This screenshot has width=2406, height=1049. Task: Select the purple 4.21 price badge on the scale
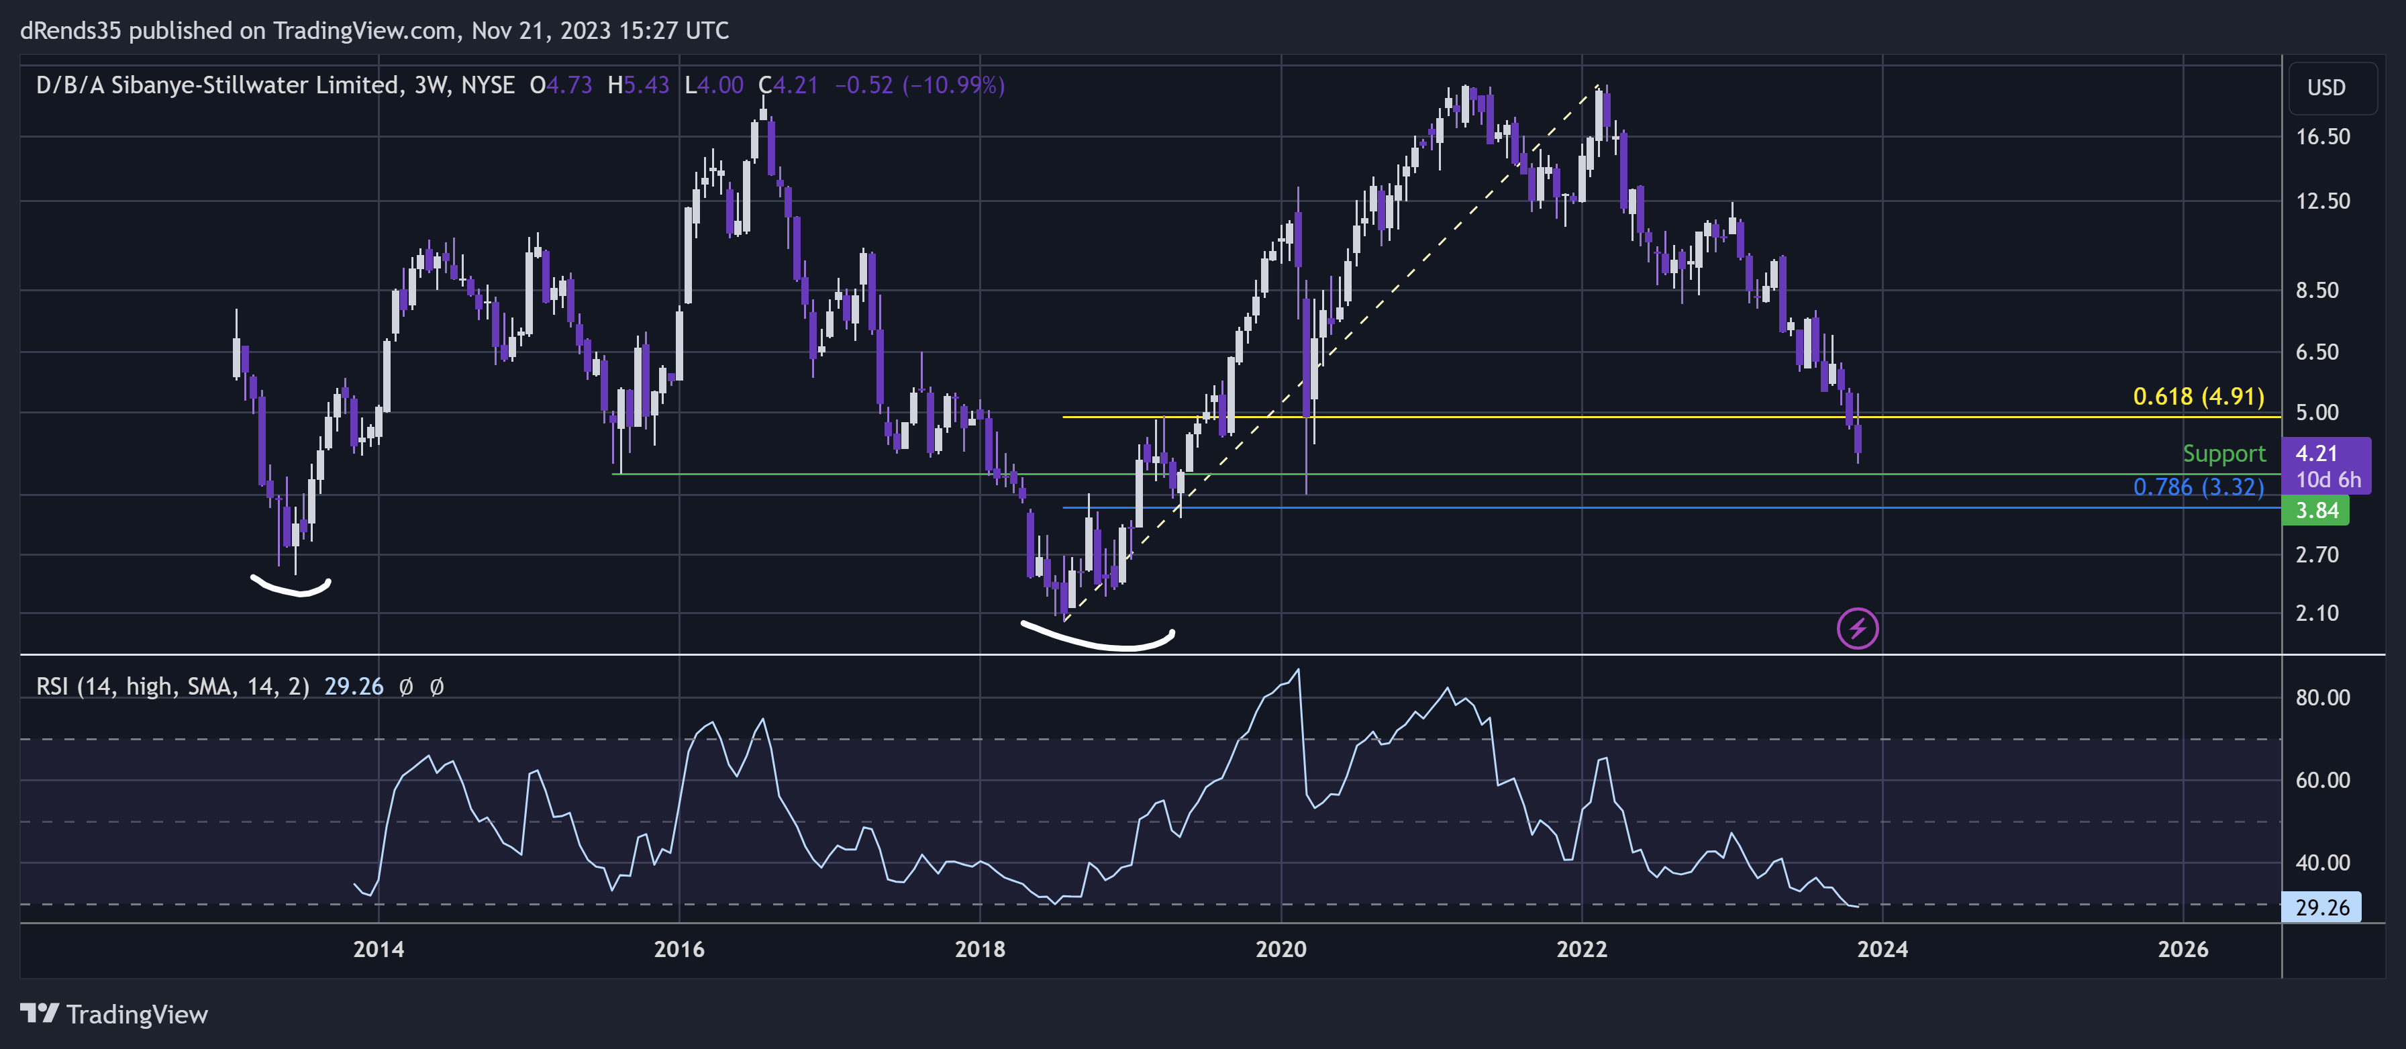click(2315, 454)
